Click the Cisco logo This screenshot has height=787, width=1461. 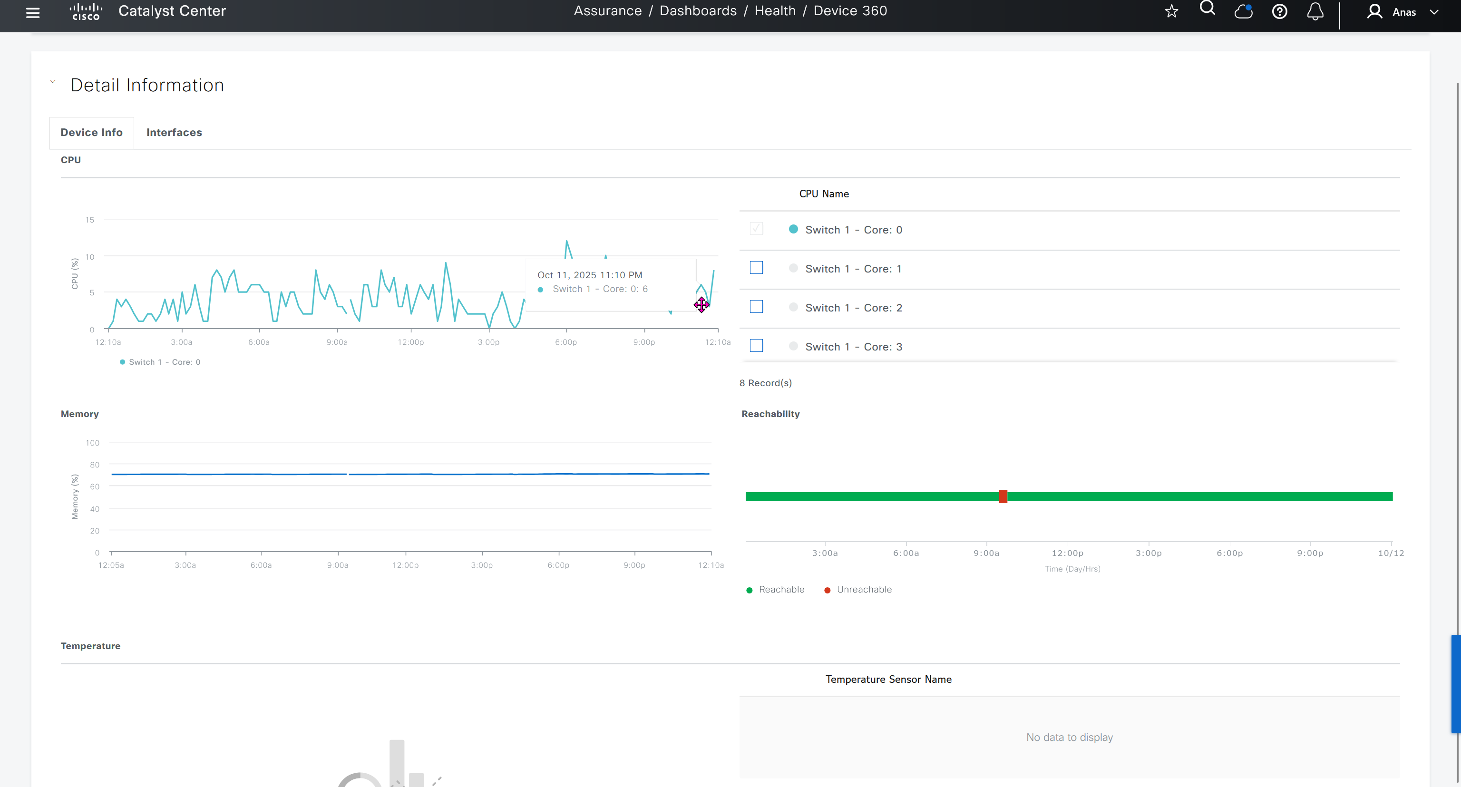coord(86,11)
